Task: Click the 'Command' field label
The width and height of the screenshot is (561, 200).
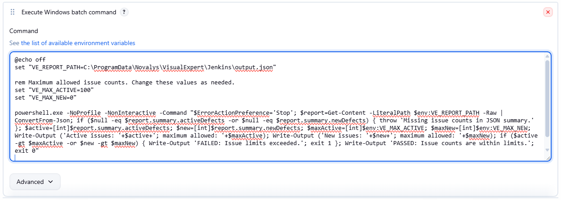Action: [24, 31]
